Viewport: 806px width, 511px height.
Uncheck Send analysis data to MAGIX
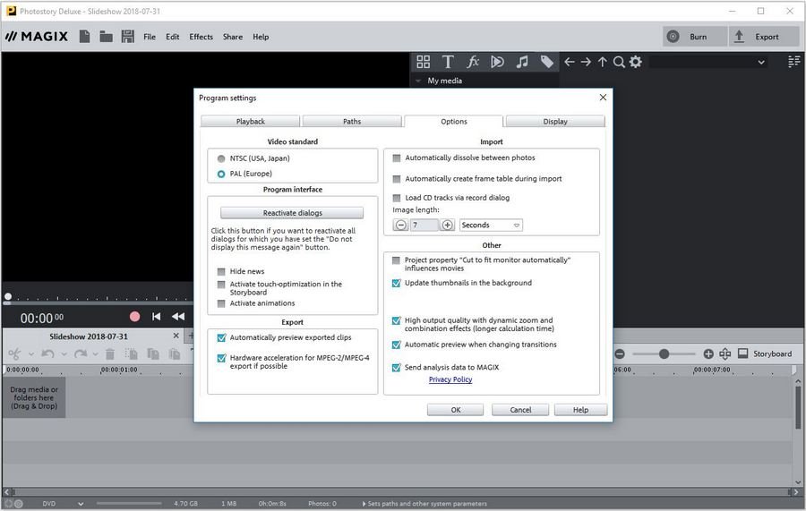[x=397, y=368]
